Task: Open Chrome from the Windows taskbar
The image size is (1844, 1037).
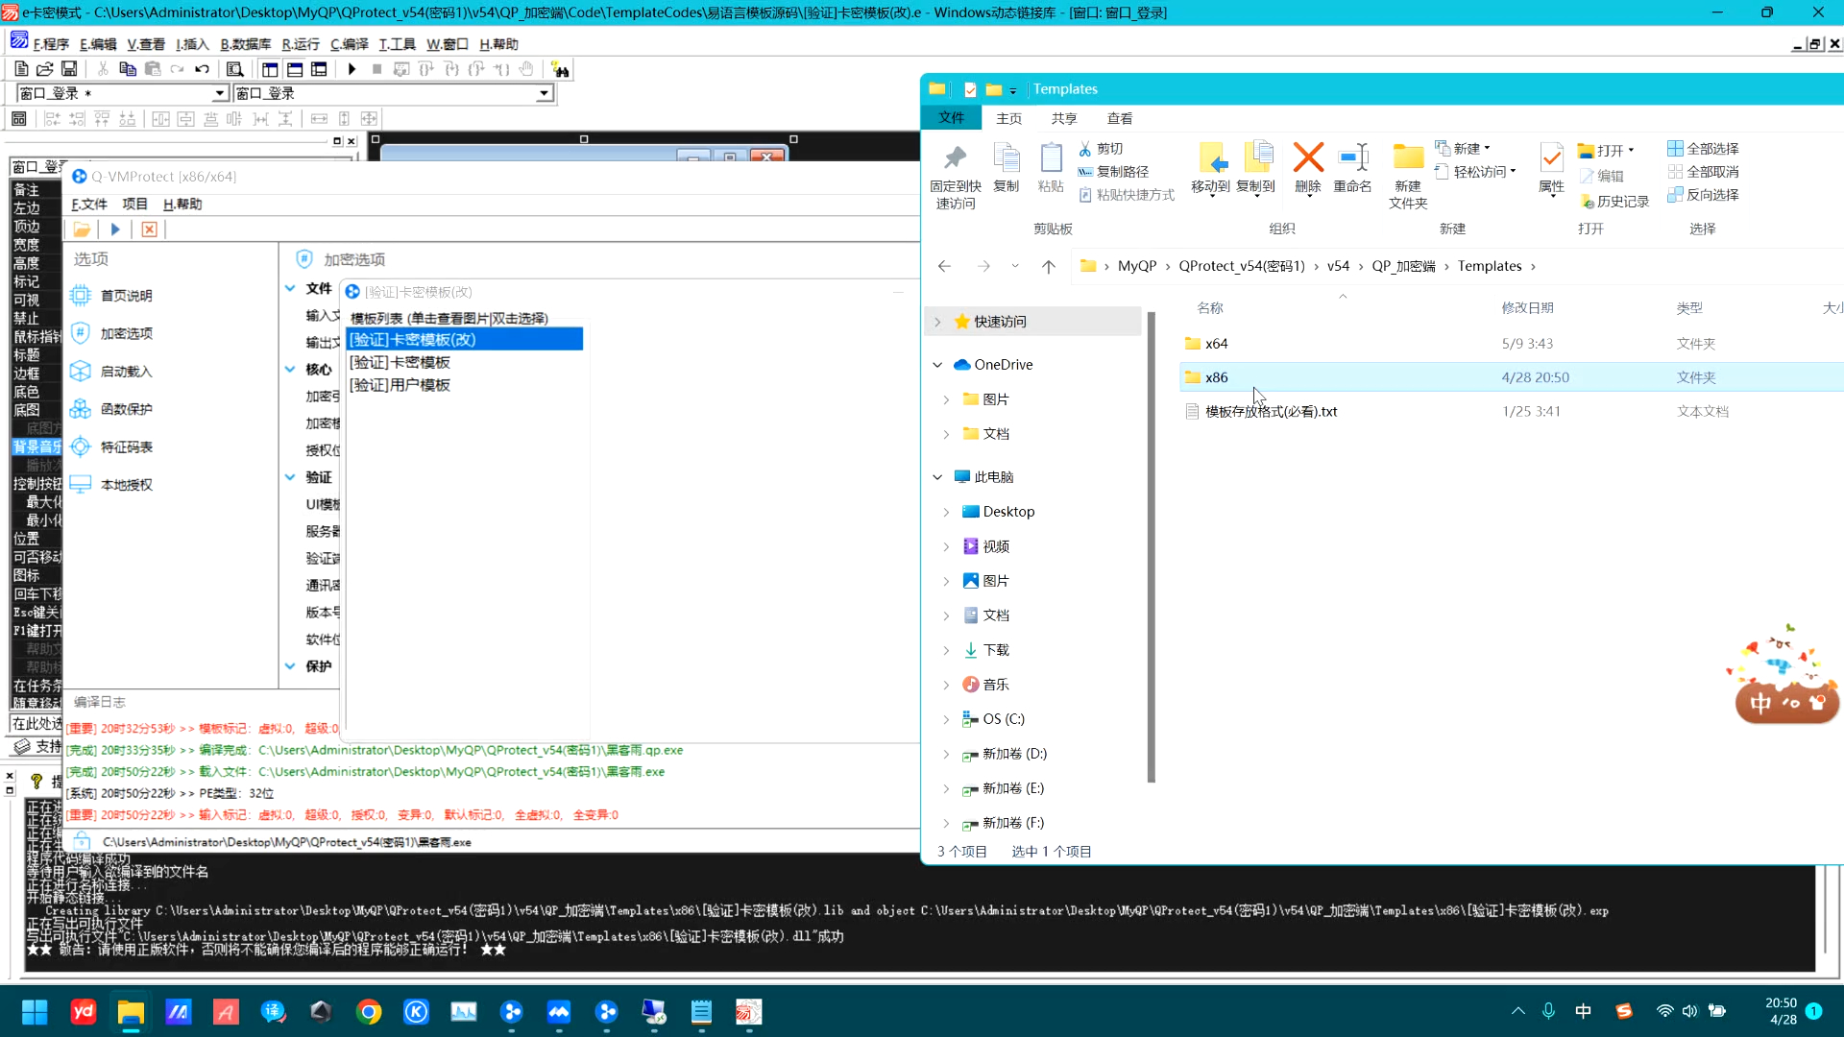Action: pos(369,1012)
